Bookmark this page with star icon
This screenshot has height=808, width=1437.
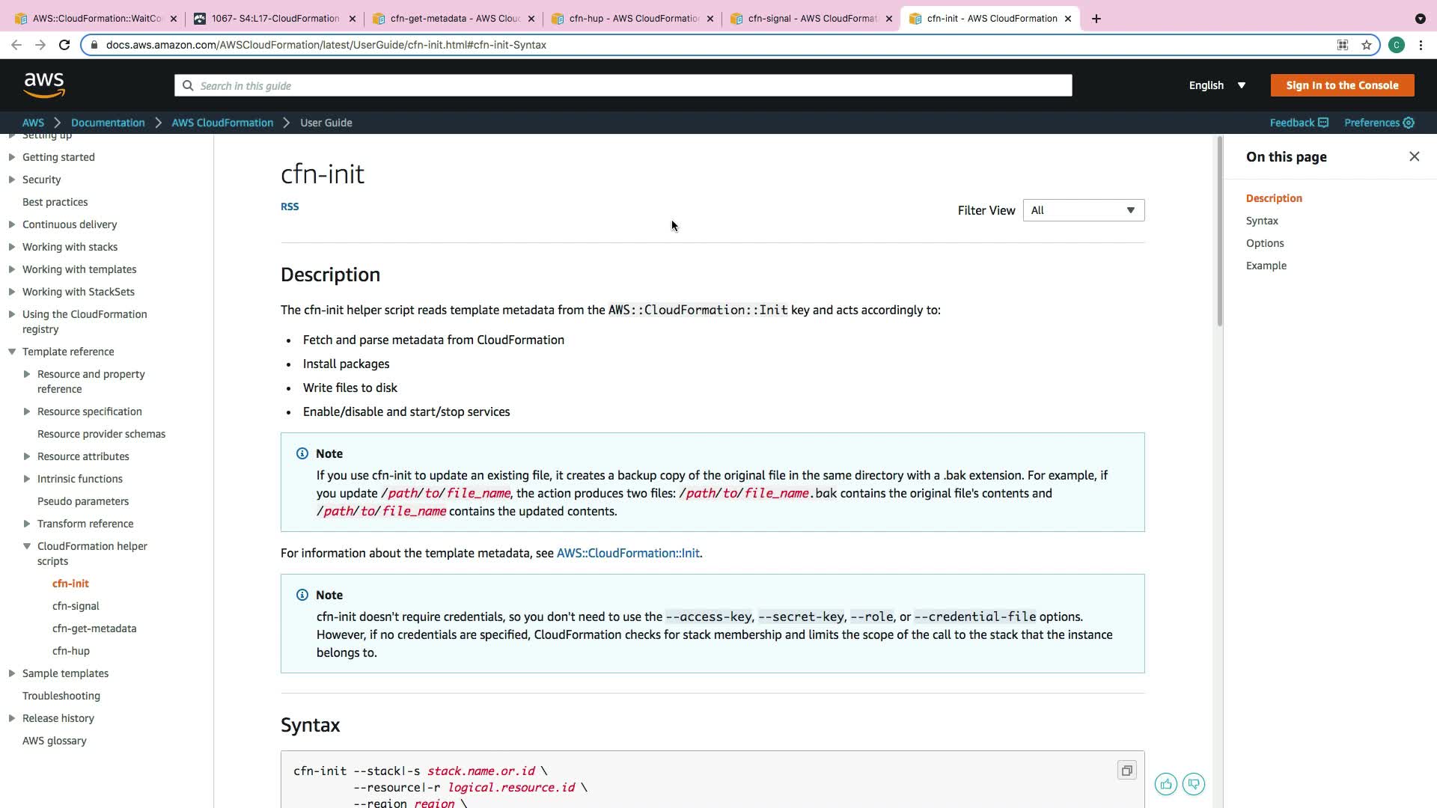(1367, 45)
